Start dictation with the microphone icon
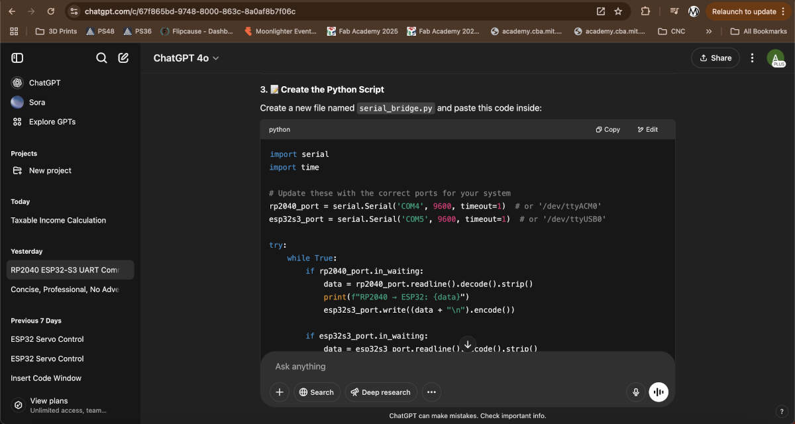 (636, 392)
